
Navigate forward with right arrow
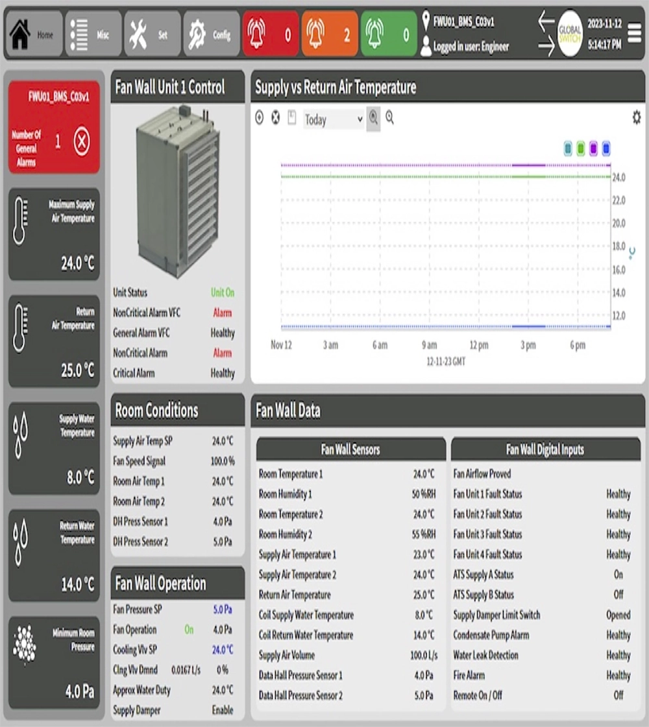pos(546,46)
